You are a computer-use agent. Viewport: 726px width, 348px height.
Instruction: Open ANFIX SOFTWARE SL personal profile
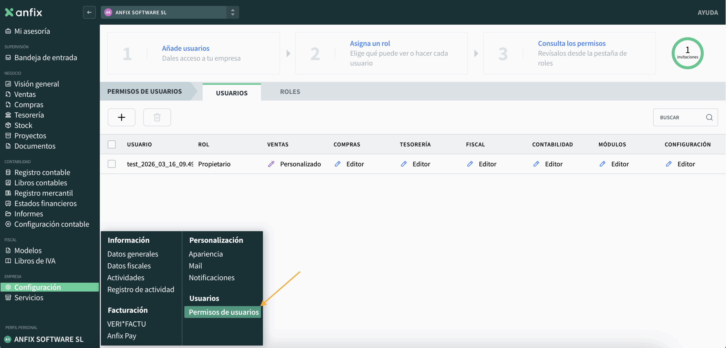[48, 339]
